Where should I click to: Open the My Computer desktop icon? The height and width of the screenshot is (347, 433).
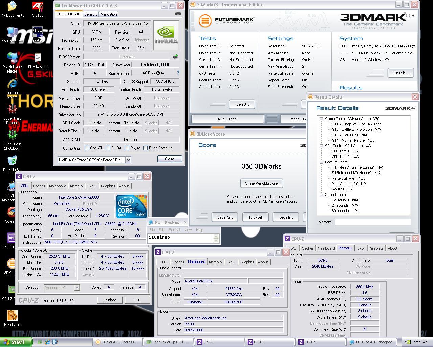[12, 35]
